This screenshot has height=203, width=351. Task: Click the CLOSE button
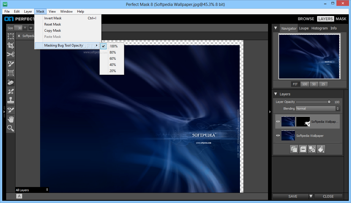coord(328,196)
